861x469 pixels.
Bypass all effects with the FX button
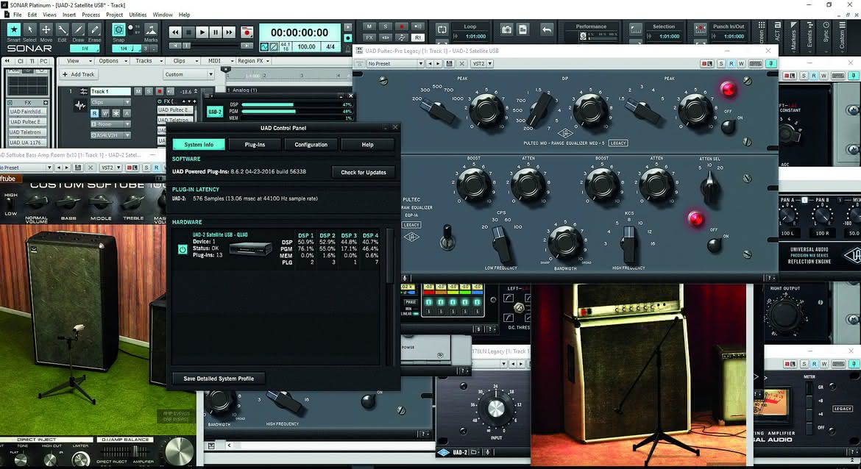pyautogui.click(x=369, y=37)
